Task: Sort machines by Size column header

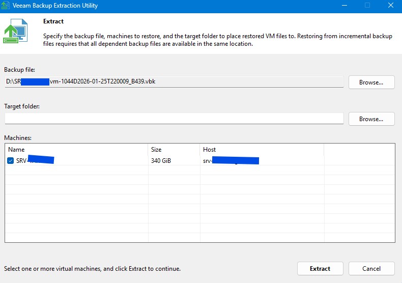Action: [x=174, y=150]
